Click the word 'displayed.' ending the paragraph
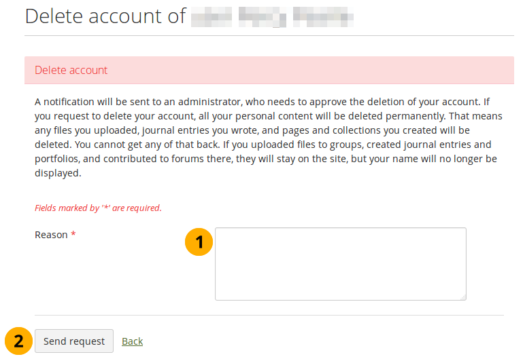The height and width of the screenshot is (361, 523). coord(58,173)
